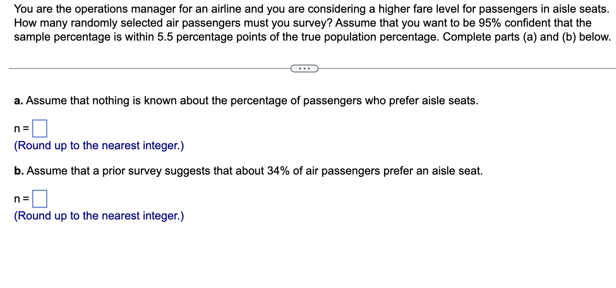Click the "n =" label in part a
Viewport: 616px width, 288px height.
pyautogui.click(x=22, y=129)
